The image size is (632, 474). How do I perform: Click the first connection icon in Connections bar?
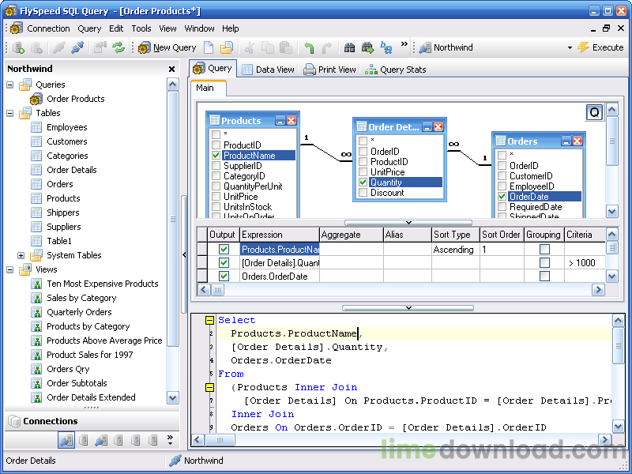[x=66, y=440]
